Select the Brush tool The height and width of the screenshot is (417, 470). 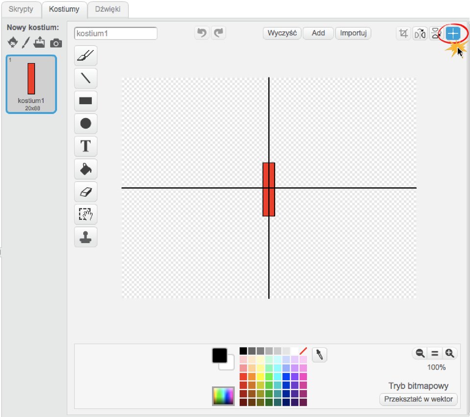[x=85, y=56]
